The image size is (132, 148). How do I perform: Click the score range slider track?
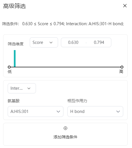tap(66, 68)
